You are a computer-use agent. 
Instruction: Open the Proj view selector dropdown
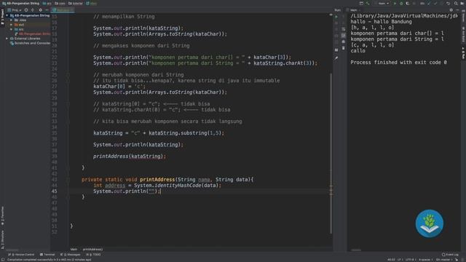(15, 9)
